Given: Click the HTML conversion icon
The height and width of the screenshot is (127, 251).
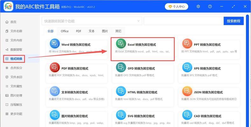Looking at the screenshot, I should (x=121, y=91).
